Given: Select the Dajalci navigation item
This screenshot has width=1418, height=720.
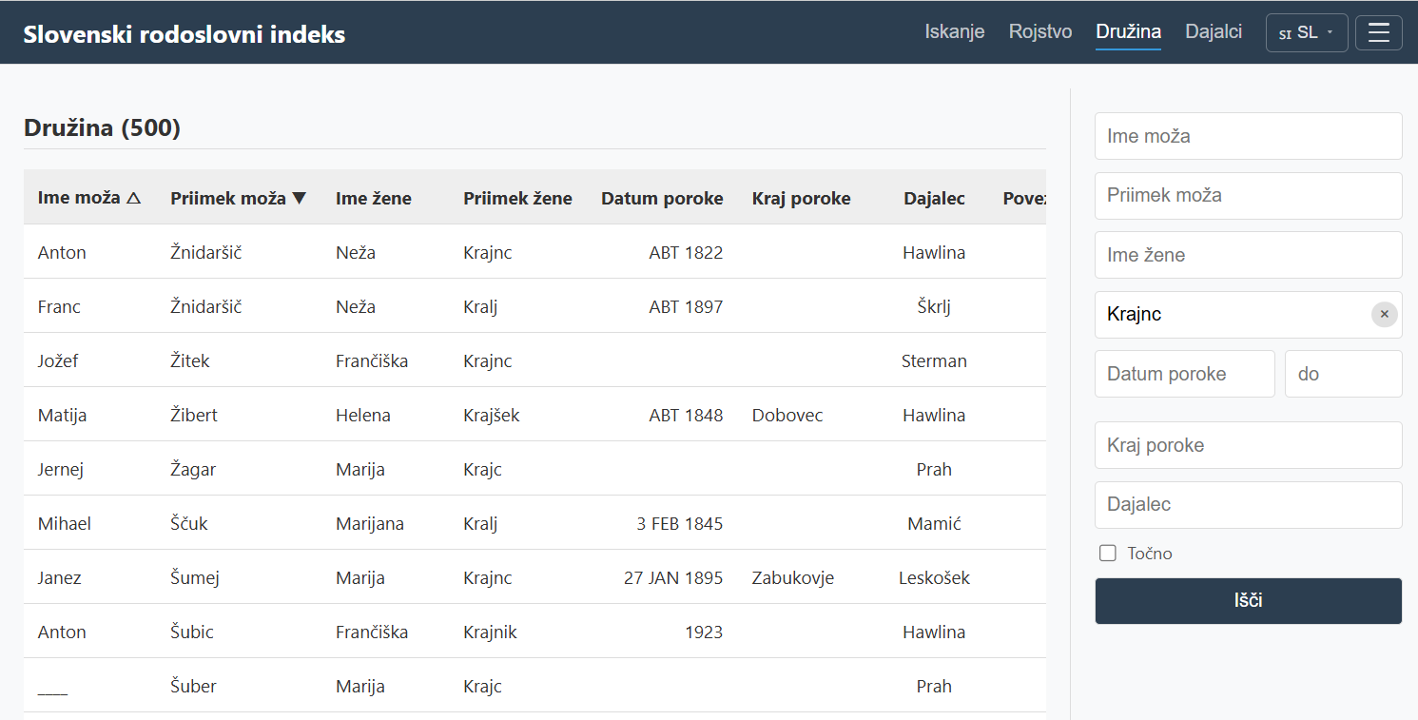Looking at the screenshot, I should point(1213,32).
